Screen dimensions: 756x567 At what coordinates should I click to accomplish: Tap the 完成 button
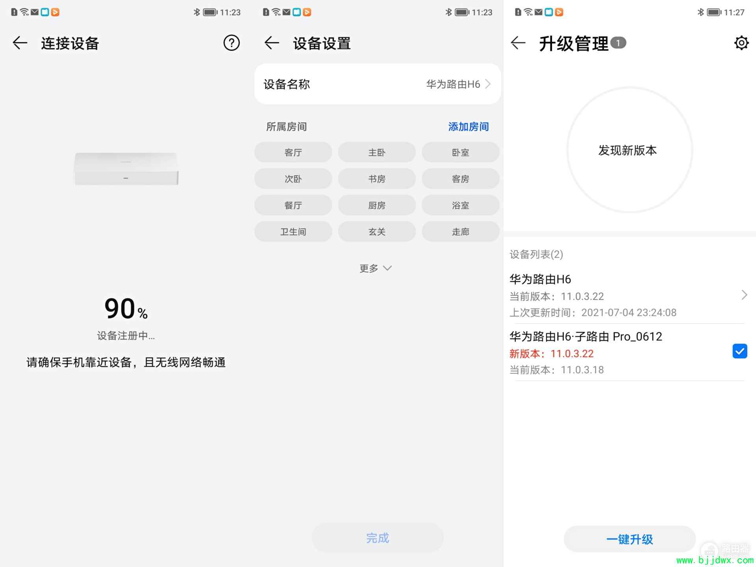(378, 538)
